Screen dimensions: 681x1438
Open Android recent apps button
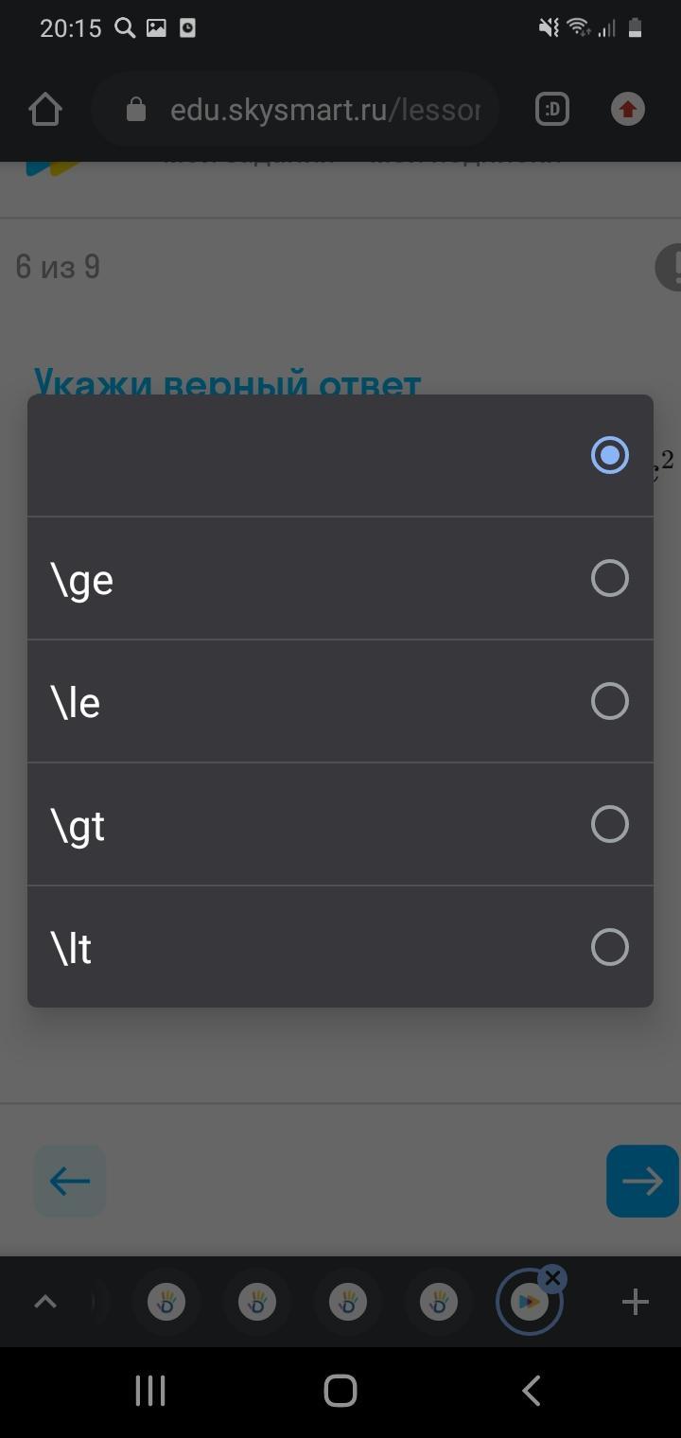pyautogui.click(x=150, y=1391)
